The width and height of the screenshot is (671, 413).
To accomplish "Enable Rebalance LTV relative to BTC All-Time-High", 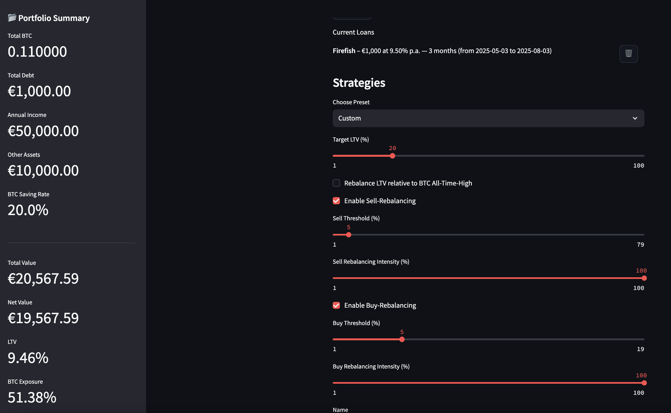I will point(336,183).
